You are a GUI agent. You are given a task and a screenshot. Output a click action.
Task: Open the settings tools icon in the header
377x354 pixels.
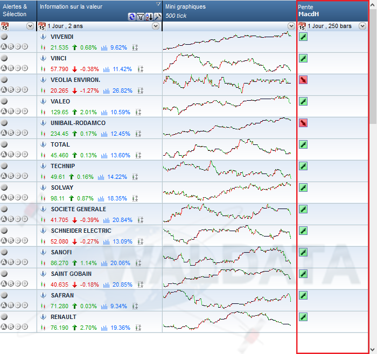click(157, 17)
